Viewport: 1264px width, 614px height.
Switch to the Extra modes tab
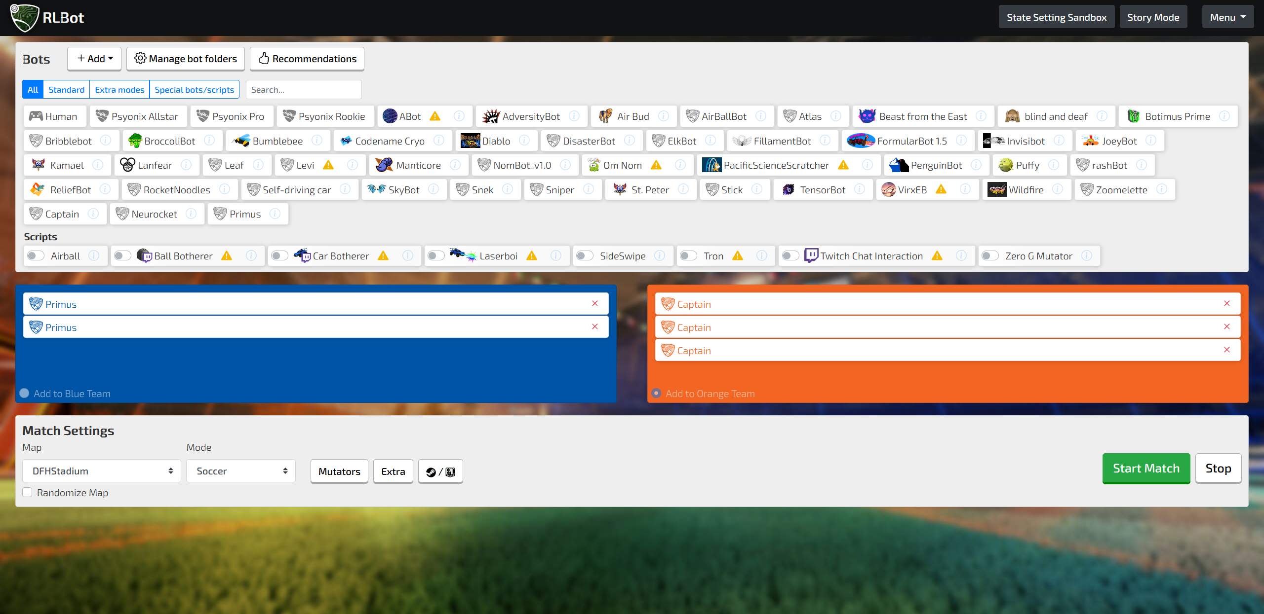119,89
